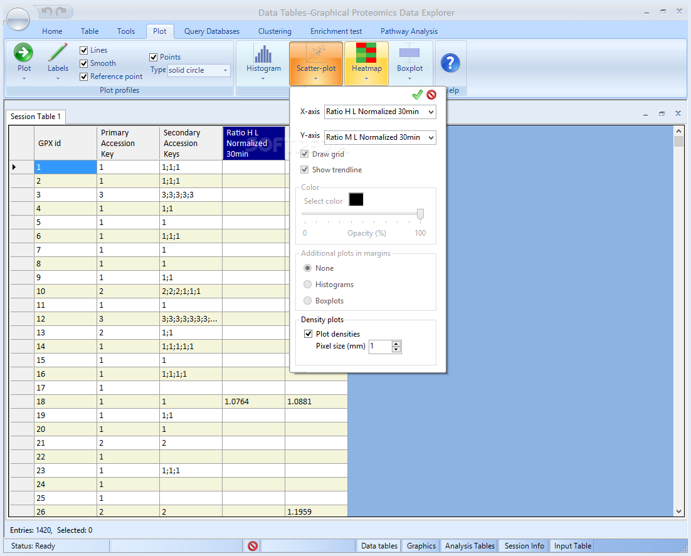
Task: Open the Select color black swatch
Action: tap(356, 199)
